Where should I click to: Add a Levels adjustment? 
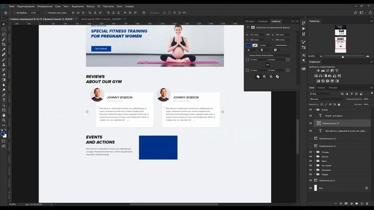[x=323, y=71]
